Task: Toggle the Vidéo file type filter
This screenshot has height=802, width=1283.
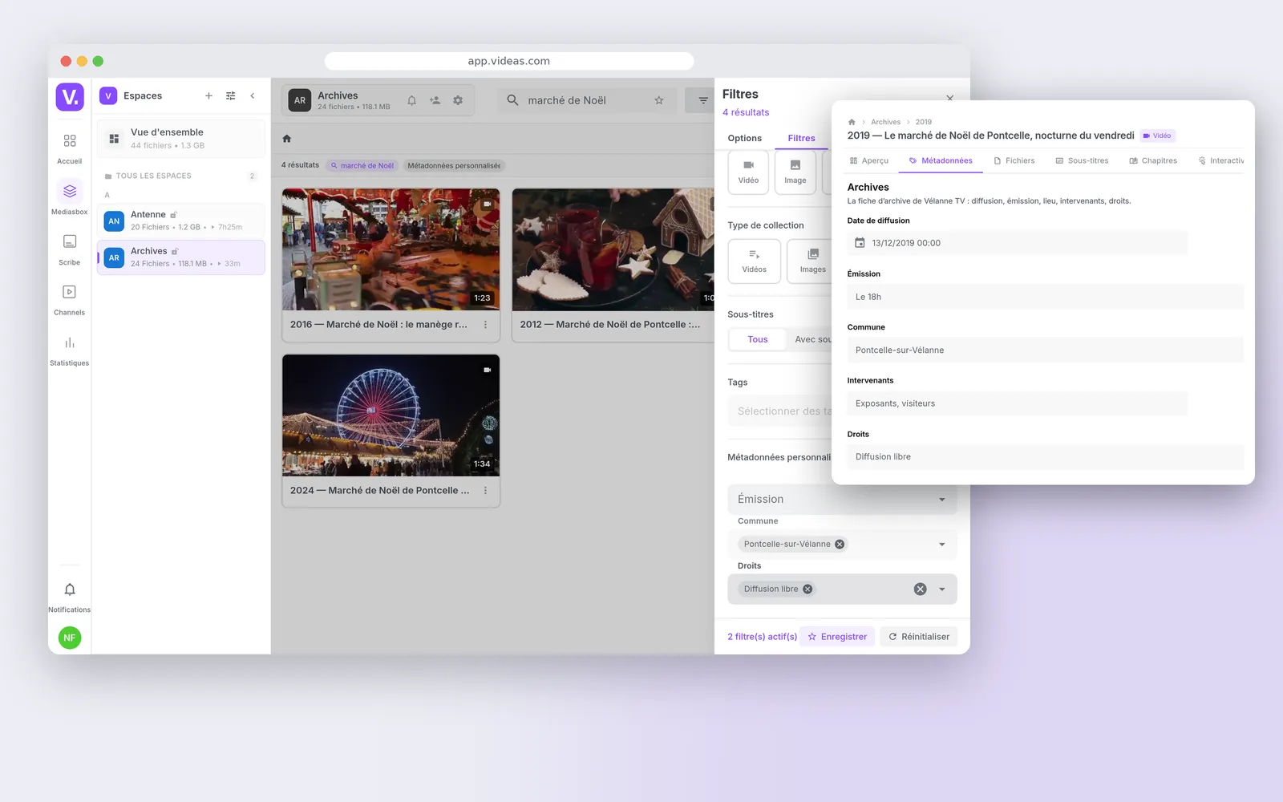Action: pos(748,172)
